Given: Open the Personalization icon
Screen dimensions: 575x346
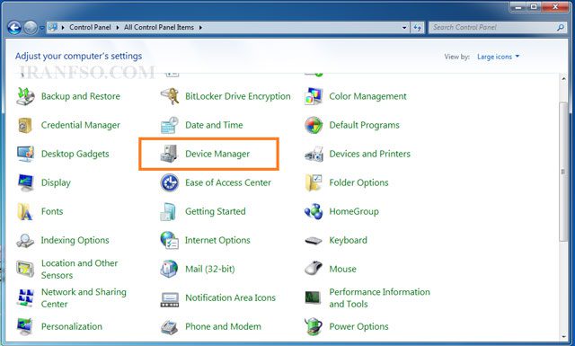Looking at the screenshot, I should pos(25,326).
